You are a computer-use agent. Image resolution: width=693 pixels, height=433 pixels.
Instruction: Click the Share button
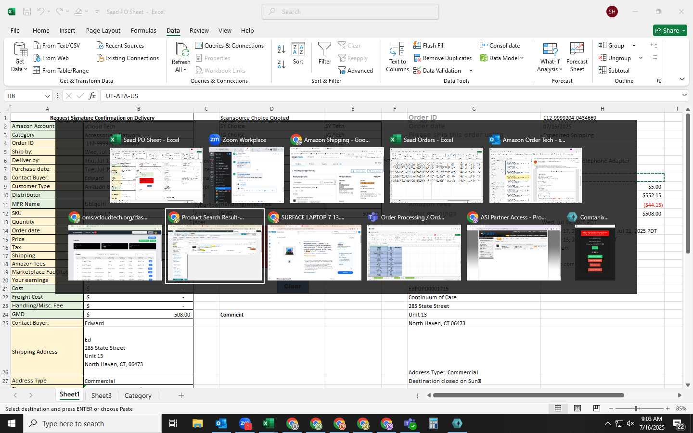pos(670,30)
